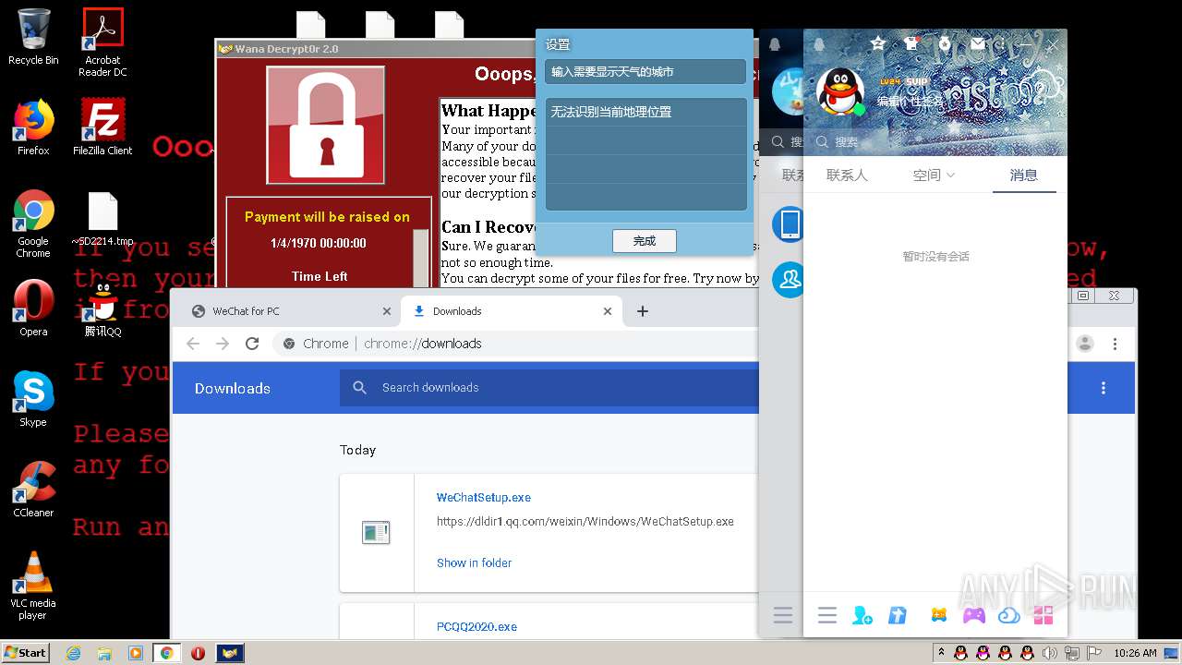Switch to the 消息 tab in QQ
Viewport: 1182px width, 665px height.
coord(1023,175)
